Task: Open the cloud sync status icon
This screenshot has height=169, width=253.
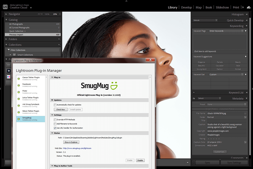Action: [x=249, y=7]
